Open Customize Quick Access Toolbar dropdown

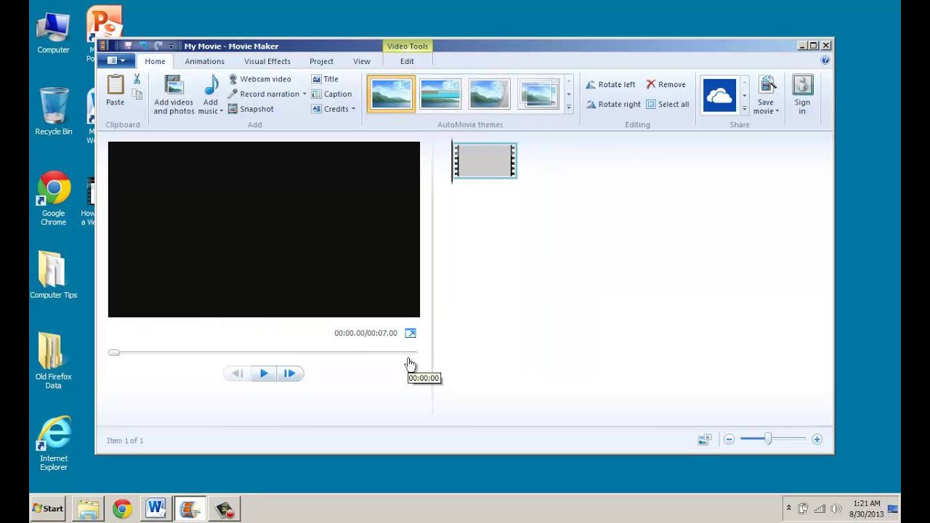tap(171, 46)
